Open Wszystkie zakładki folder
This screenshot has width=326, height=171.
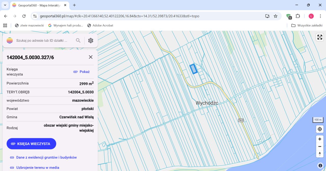(307, 25)
